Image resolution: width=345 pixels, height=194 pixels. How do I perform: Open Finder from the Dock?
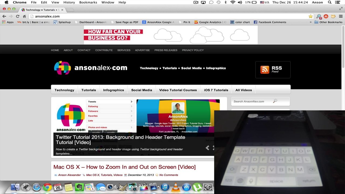(x=15, y=187)
